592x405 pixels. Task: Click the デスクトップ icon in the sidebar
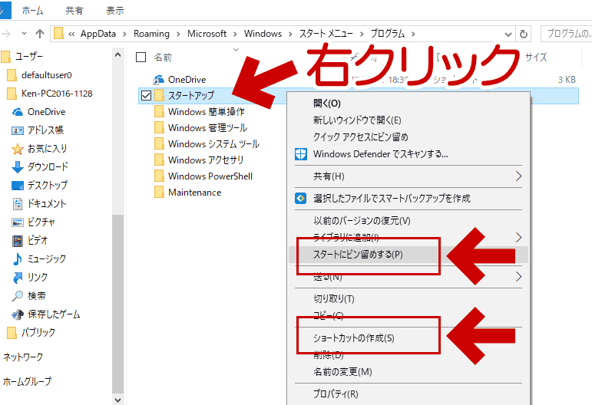click(18, 186)
